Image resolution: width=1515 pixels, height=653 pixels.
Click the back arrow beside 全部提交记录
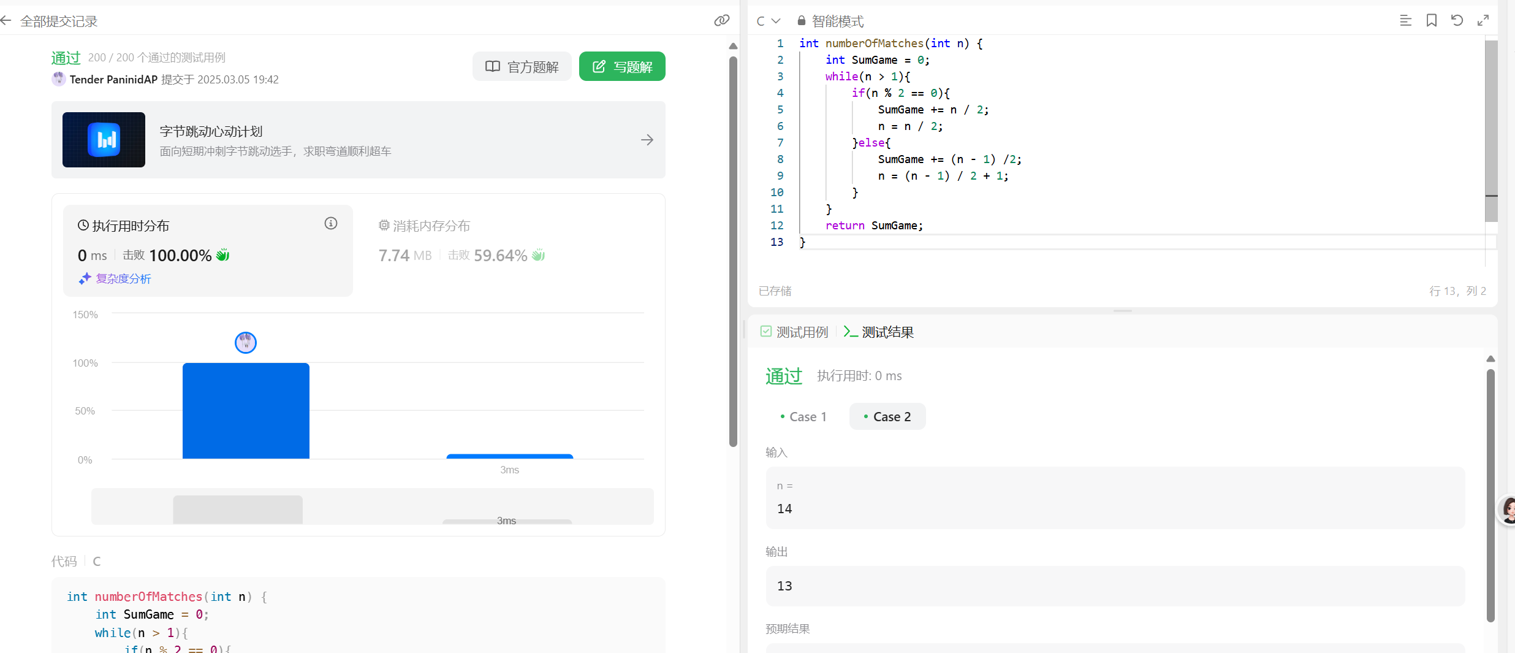[6, 21]
